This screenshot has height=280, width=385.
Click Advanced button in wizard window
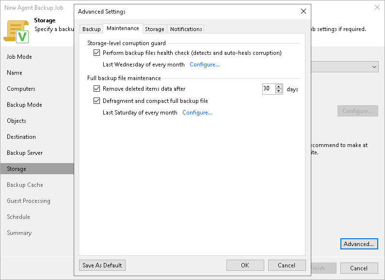coord(359,244)
